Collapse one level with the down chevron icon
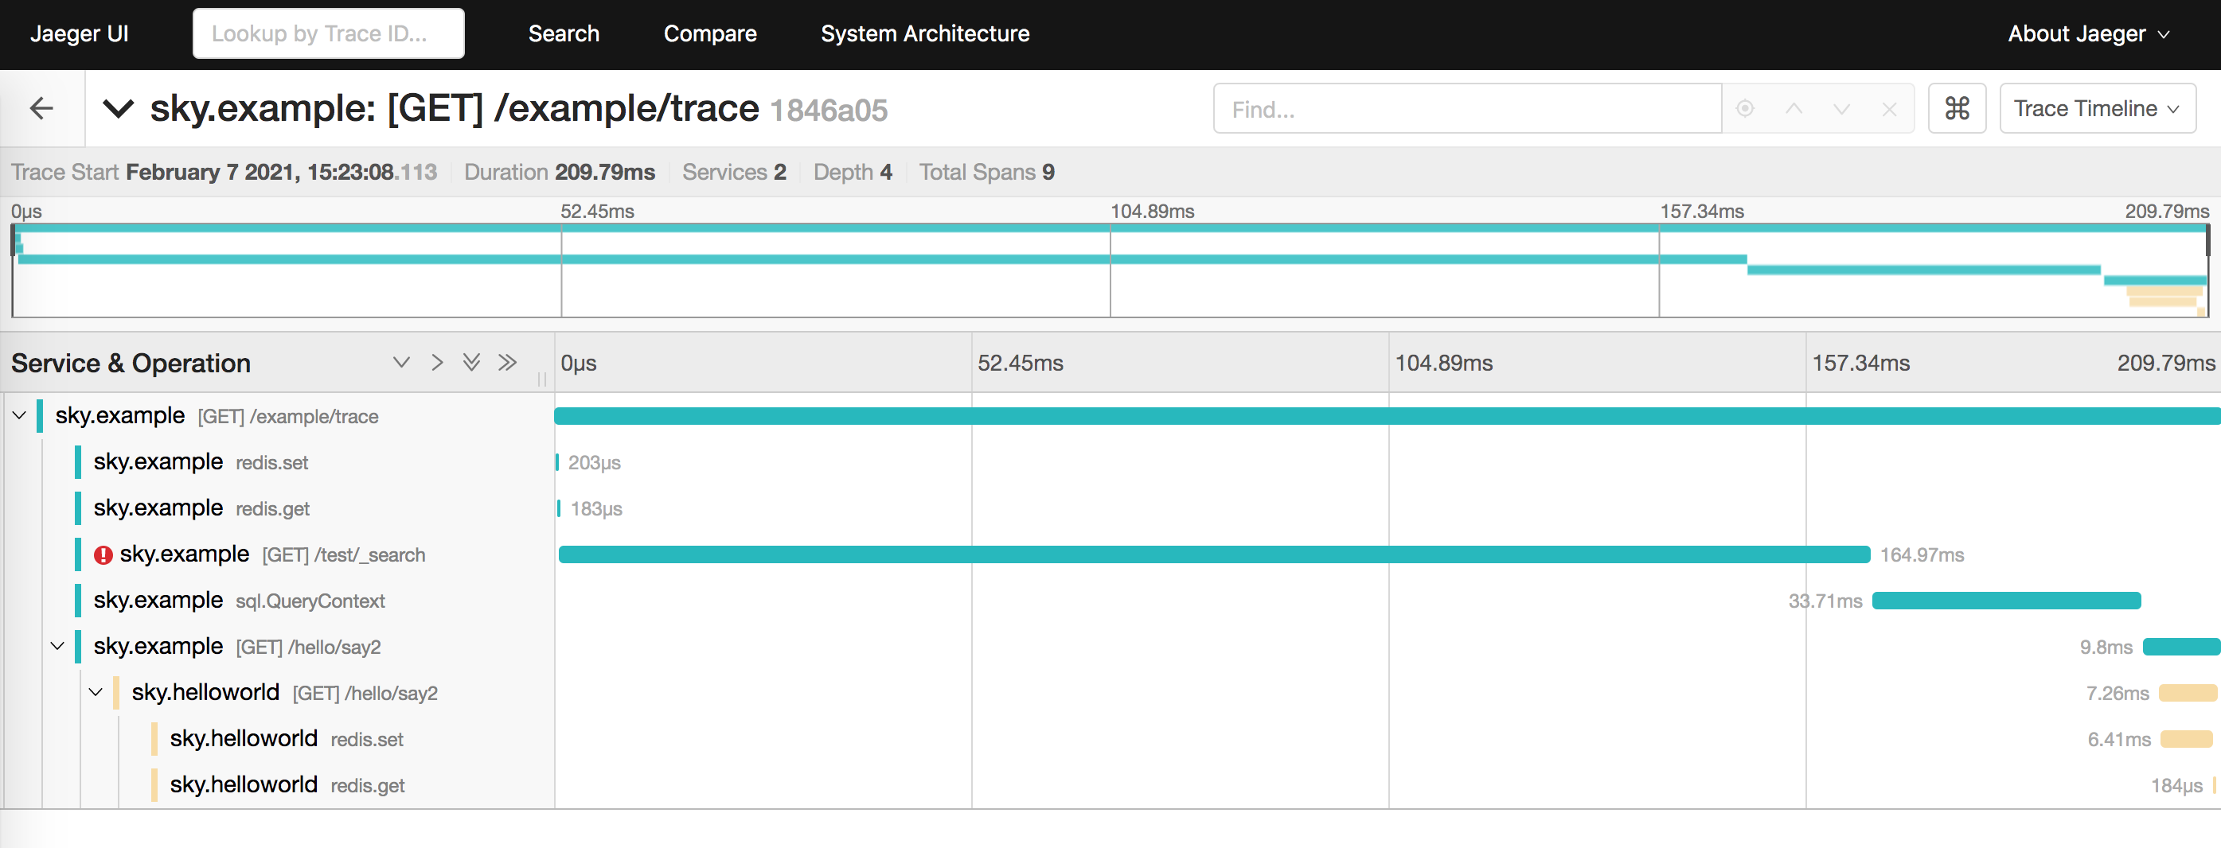Viewport: 2221px width, 848px height. tap(401, 362)
